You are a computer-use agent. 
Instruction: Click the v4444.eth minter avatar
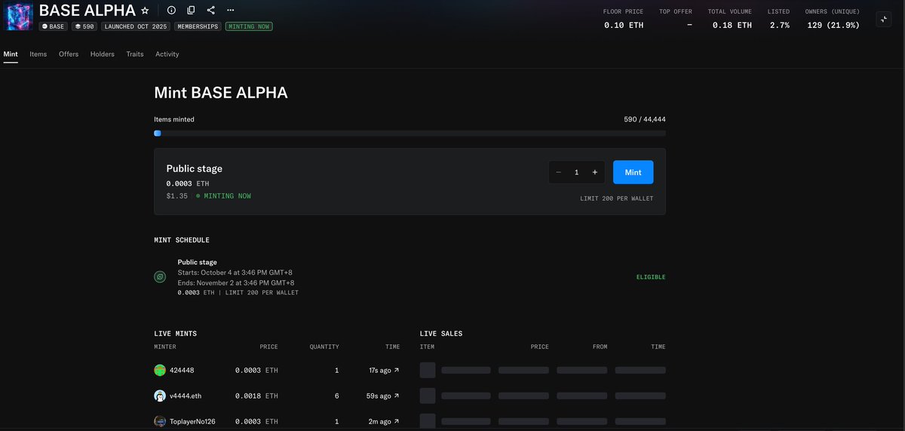(x=160, y=396)
